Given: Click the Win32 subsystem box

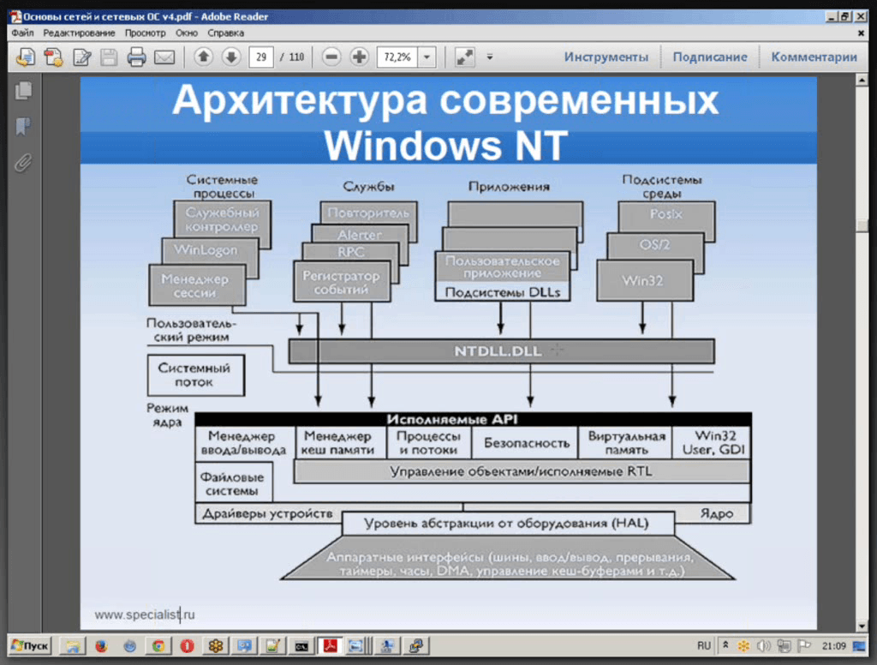Looking at the screenshot, I should (644, 280).
